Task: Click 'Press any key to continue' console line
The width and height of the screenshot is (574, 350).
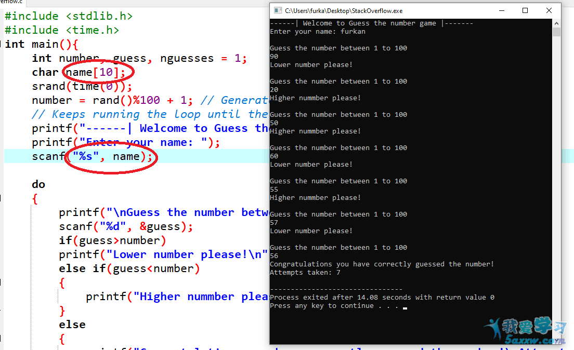Action: (334, 306)
